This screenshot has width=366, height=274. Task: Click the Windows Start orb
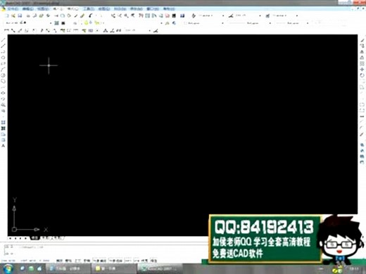(8, 268)
